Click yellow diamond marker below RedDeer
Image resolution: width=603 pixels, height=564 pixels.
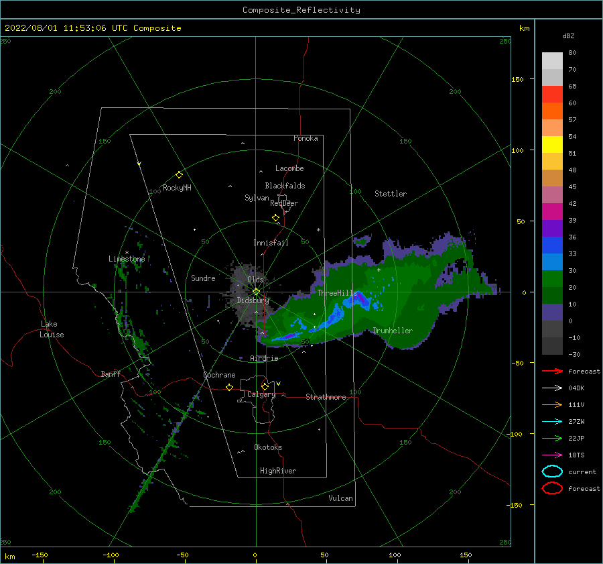coord(275,217)
